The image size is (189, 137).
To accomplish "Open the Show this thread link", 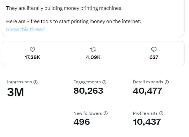I will click(25, 29).
